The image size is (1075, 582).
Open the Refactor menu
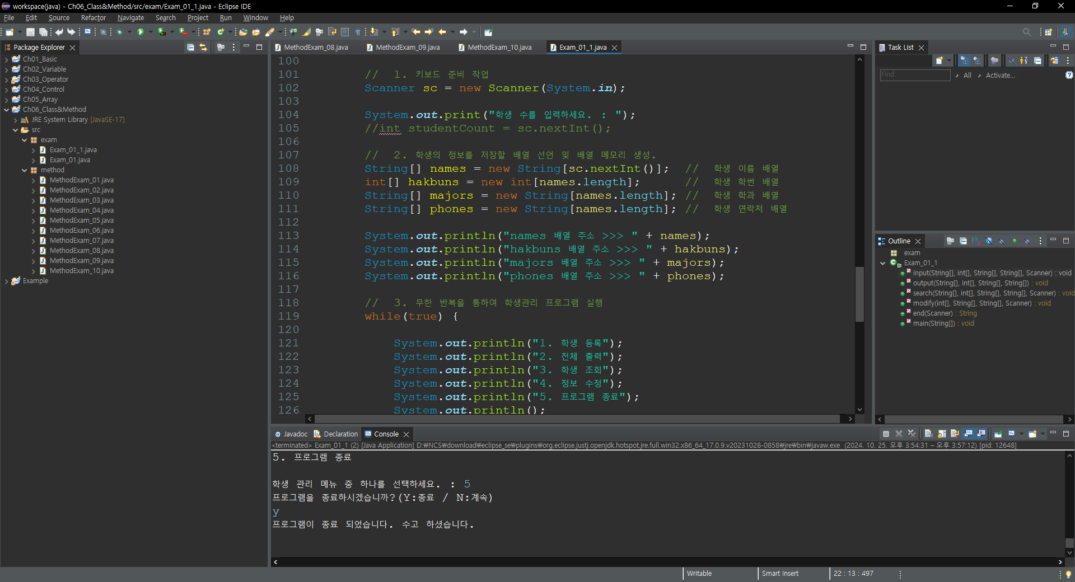click(93, 18)
